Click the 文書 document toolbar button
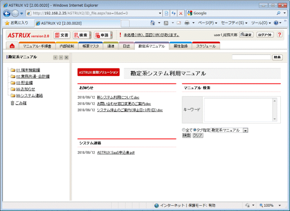 coord(62,35)
